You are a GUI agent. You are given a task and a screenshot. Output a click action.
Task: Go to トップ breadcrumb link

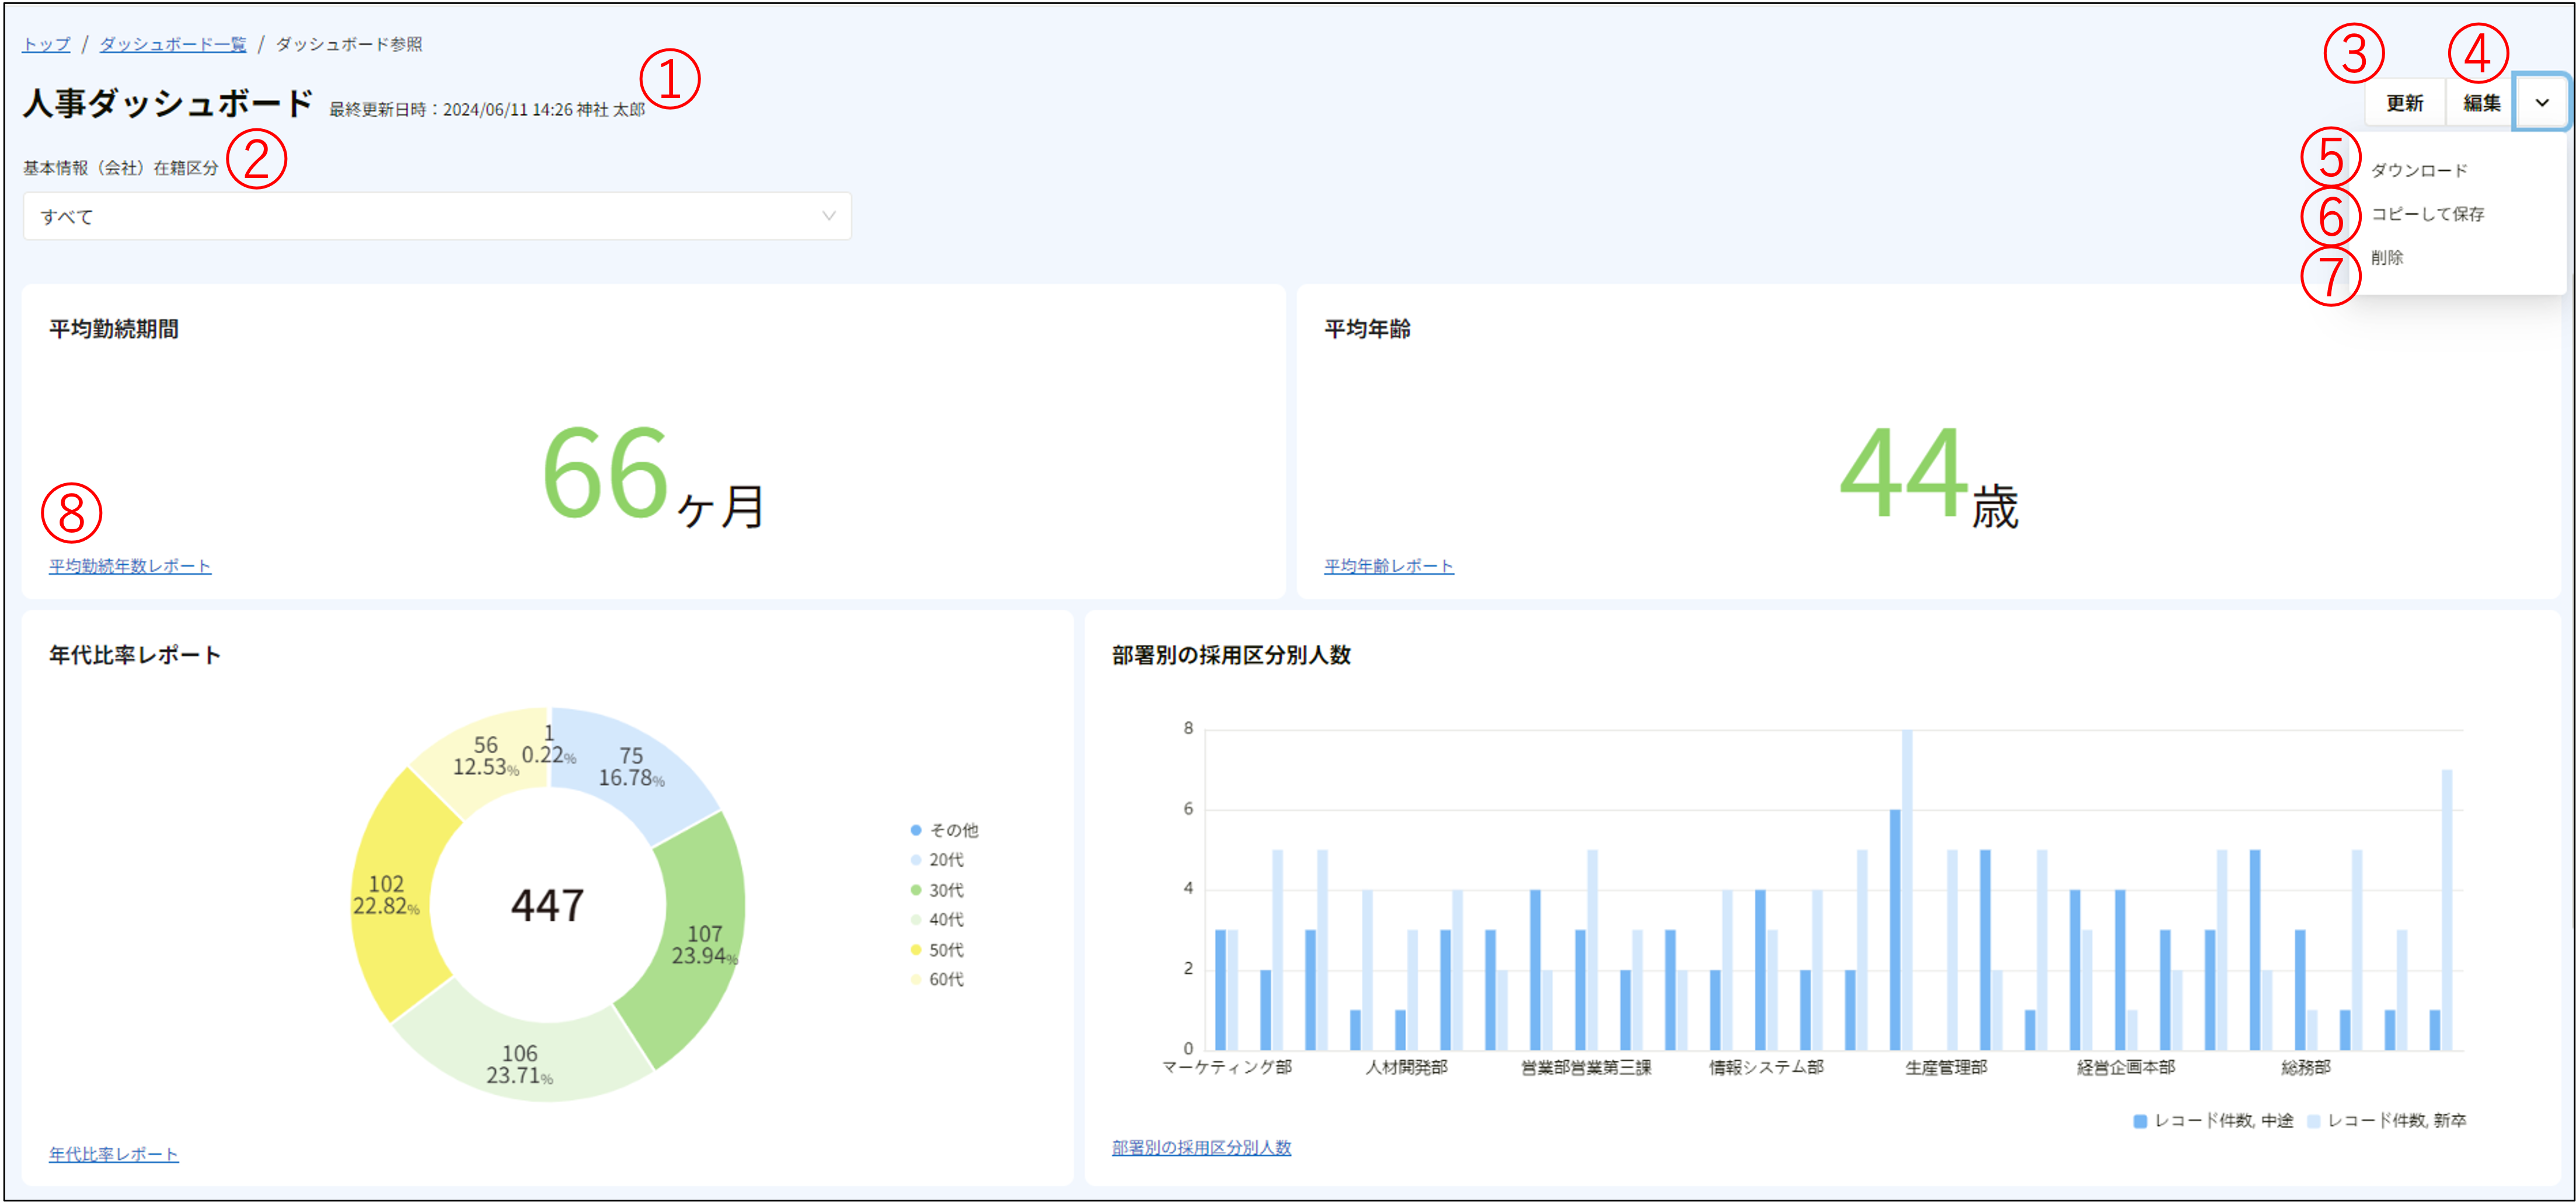(x=46, y=44)
